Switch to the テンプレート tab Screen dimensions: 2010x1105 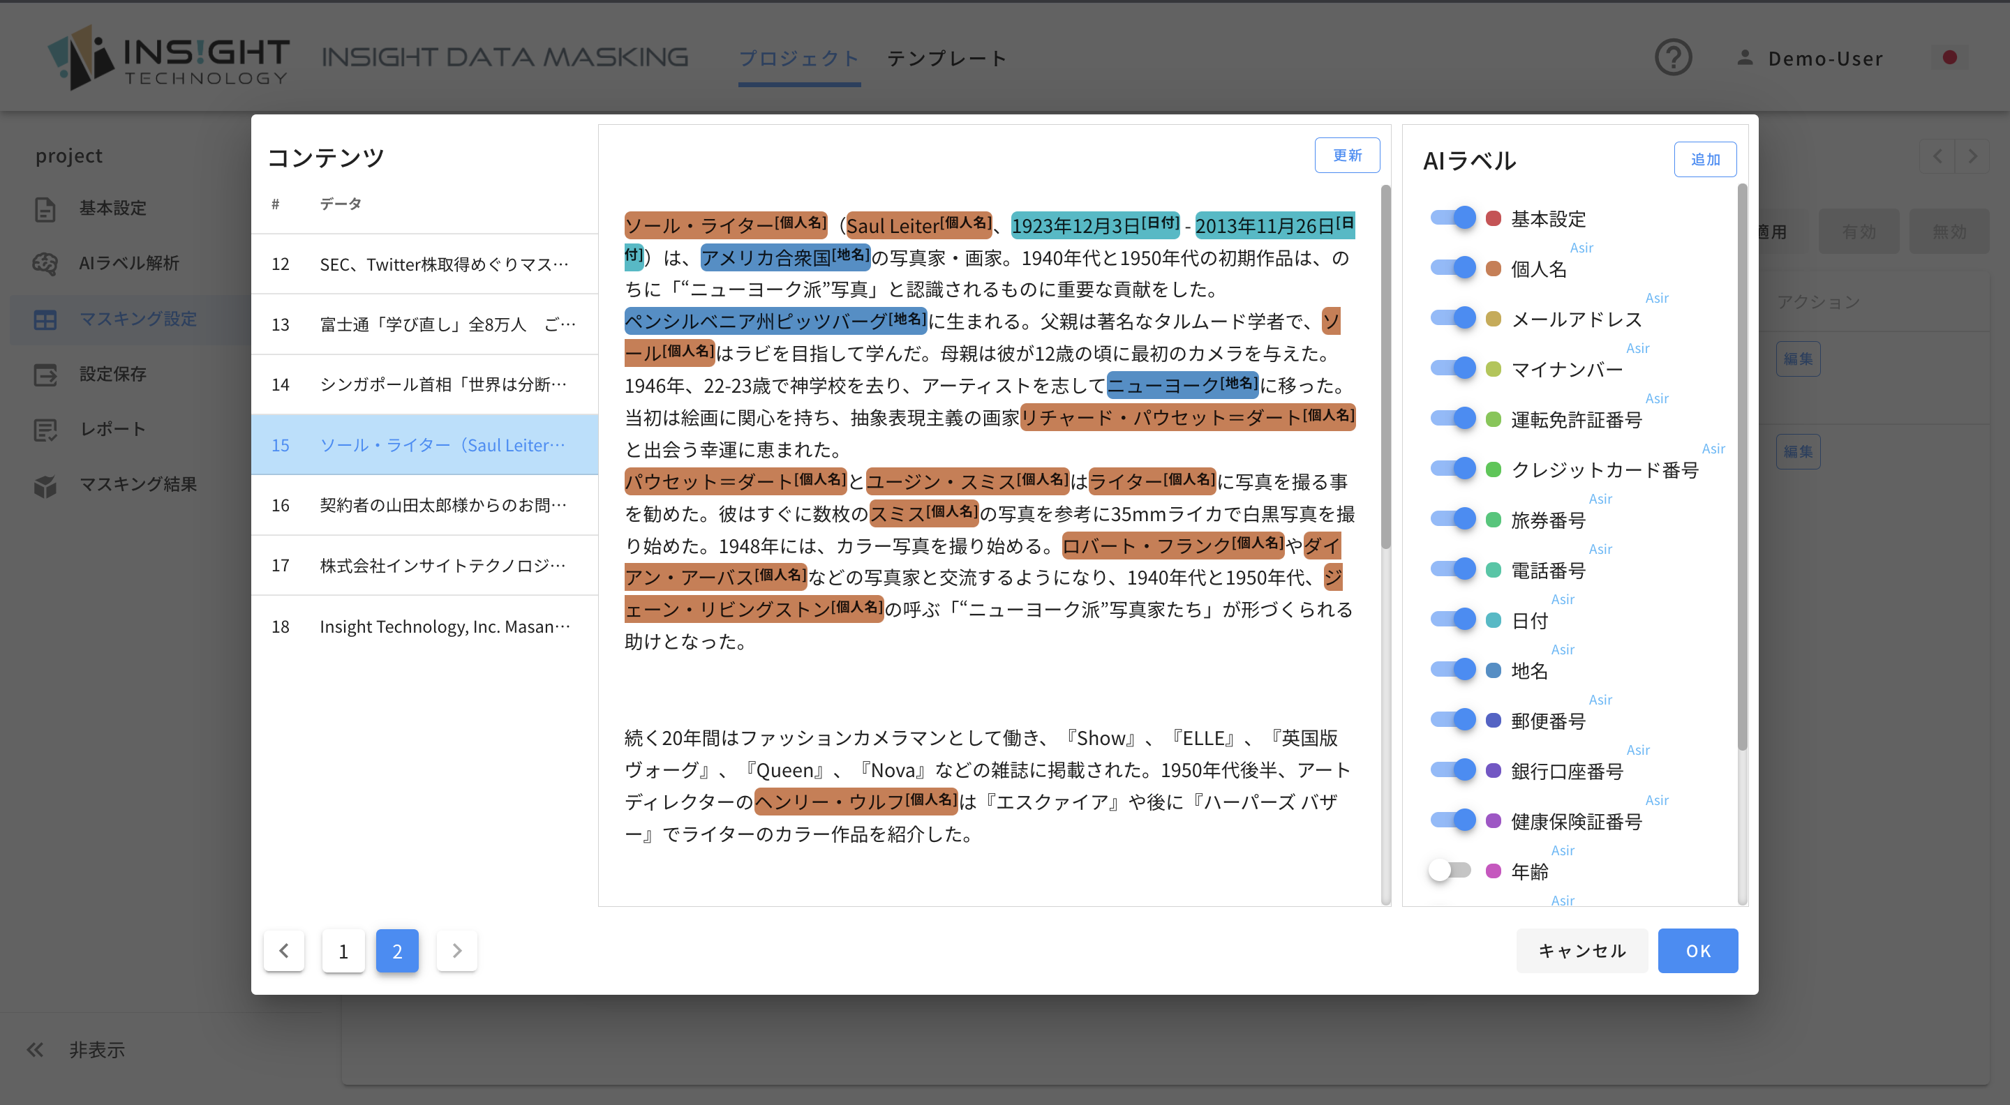point(946,59)
